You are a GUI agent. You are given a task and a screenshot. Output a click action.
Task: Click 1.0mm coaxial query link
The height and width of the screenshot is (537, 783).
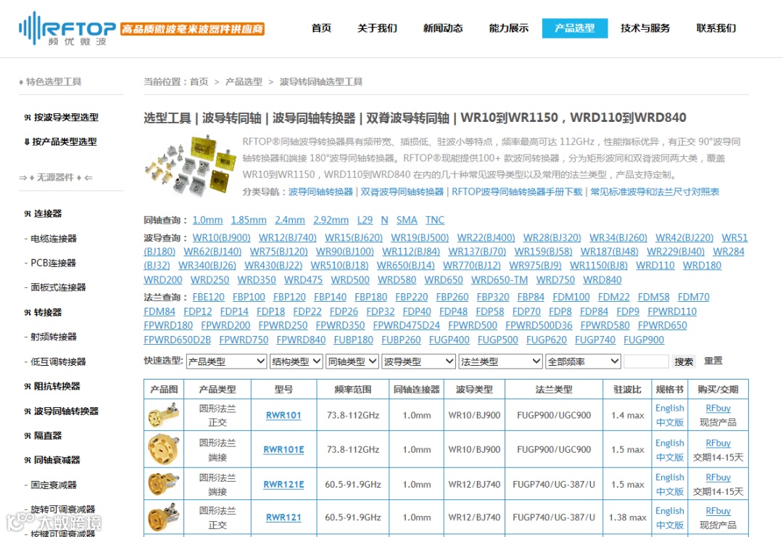point(208,220)
